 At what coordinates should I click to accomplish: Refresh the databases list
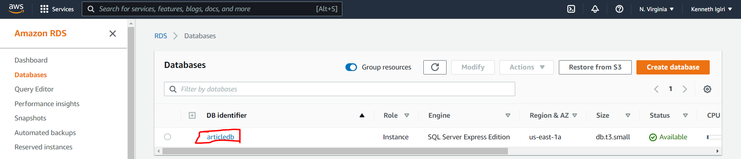(x=435, y=67)
